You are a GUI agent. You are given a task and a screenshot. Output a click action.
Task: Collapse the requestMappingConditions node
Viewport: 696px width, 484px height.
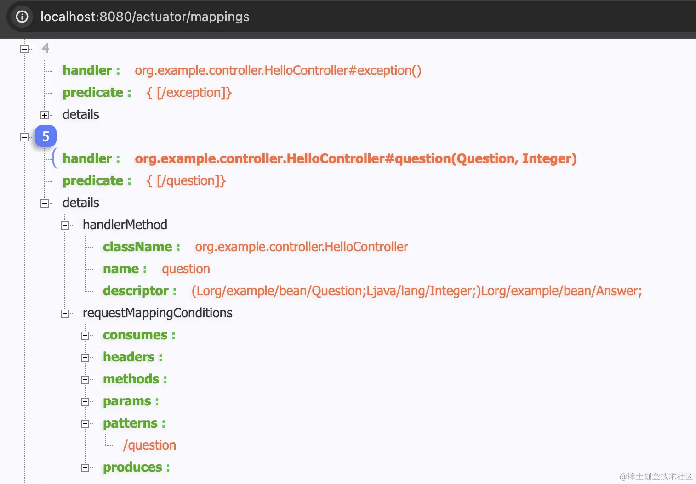[x=65, y=313]
